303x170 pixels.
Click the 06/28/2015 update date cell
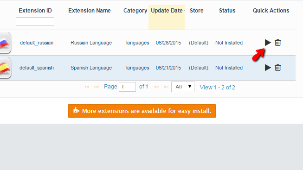click(x=168, y=43)
